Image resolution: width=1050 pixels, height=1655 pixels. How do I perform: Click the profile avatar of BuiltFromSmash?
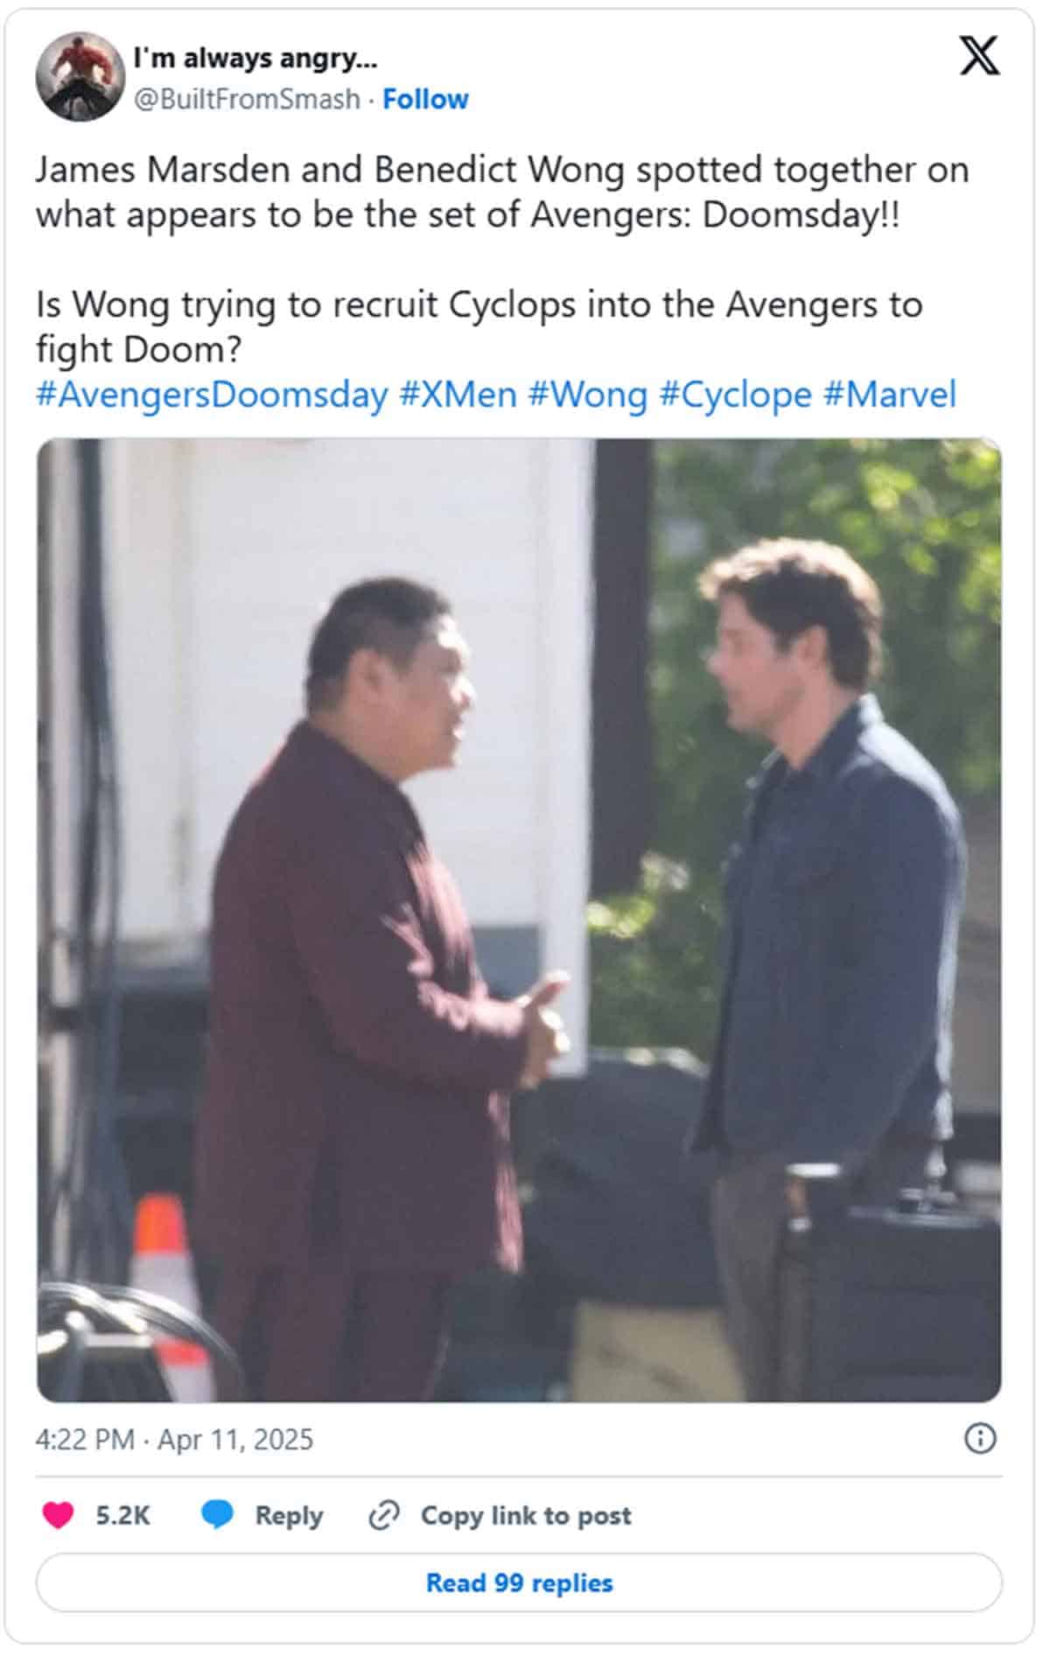click(80, 77)
